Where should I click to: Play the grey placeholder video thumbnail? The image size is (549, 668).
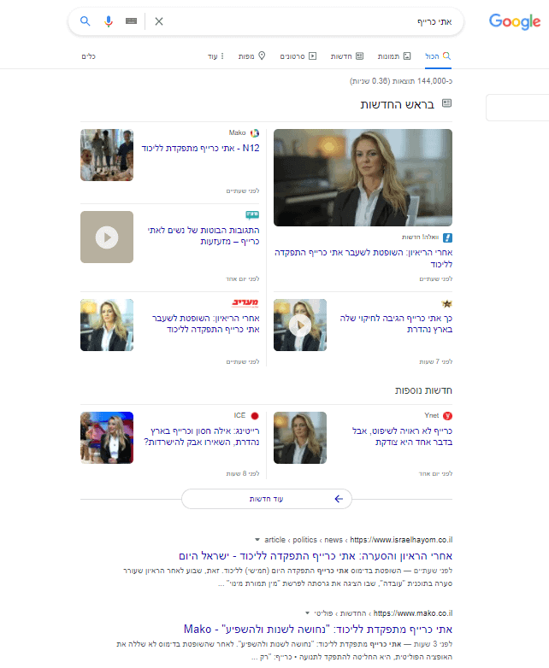tap(107, 237)
